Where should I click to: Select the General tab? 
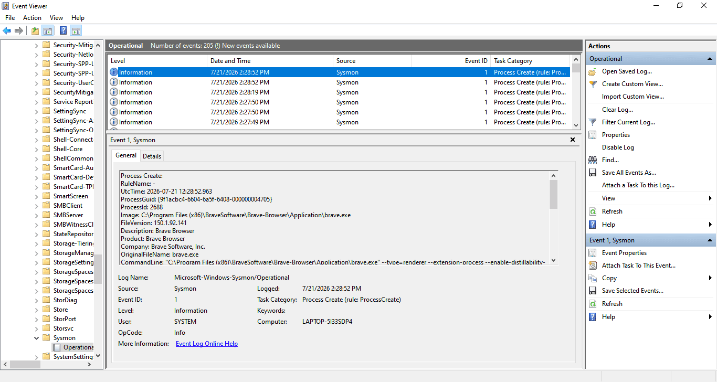point(126,155)
